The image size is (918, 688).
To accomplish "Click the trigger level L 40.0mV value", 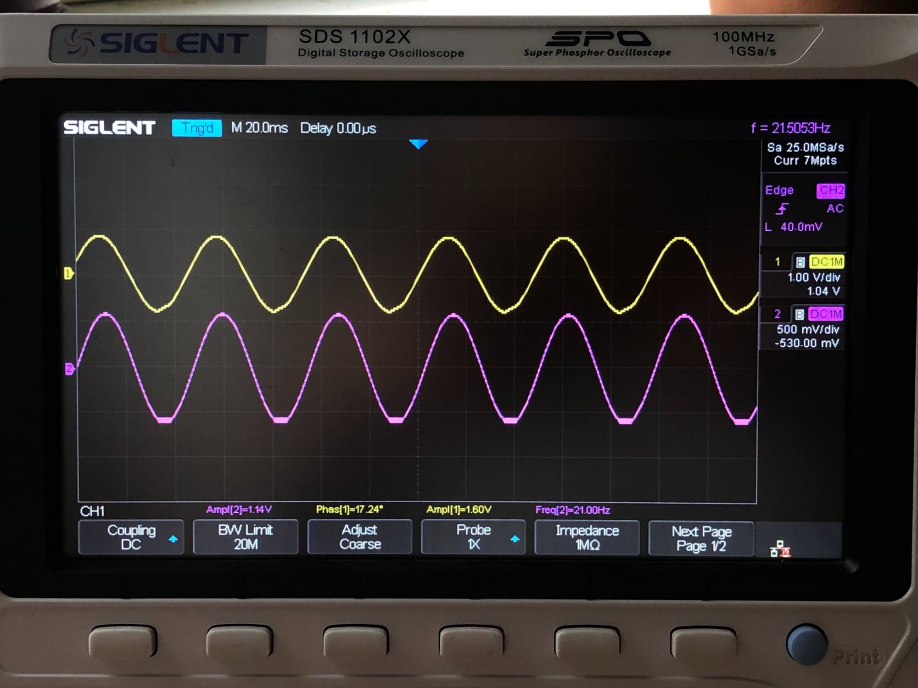I will [794, 227].
